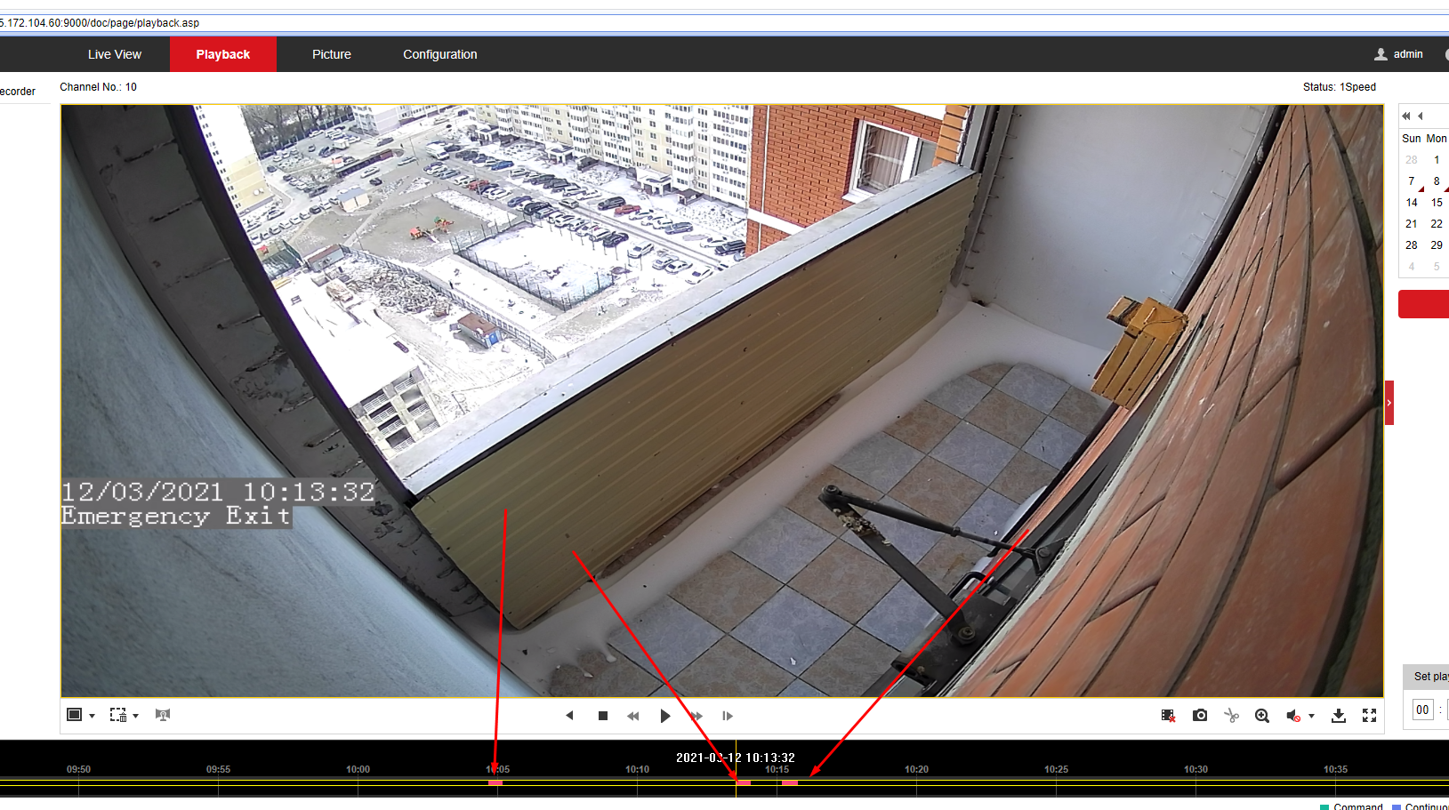The height and width of the screenshot is (810, 1449).
Task: Collapse the right panel with red arrow
Action: [x=1389, y=403]
